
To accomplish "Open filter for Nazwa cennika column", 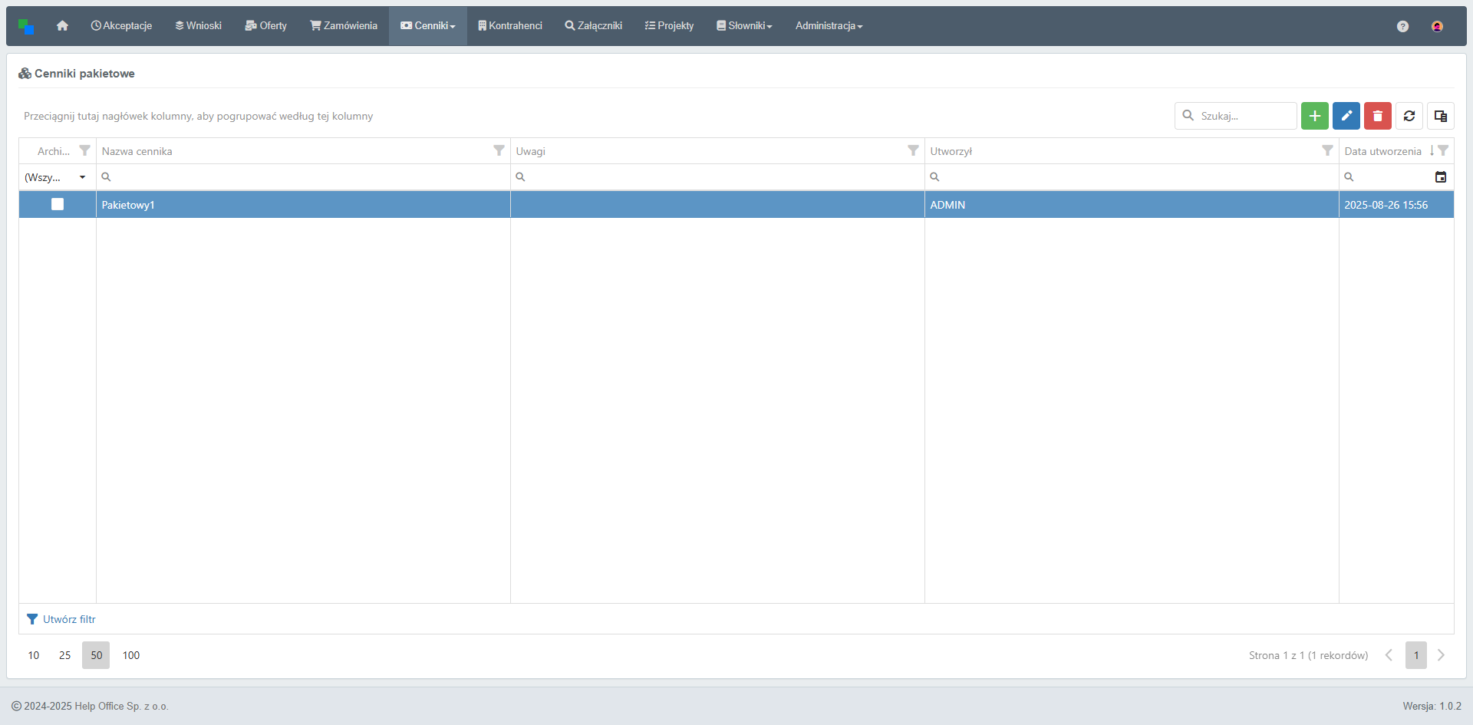I will [x=499, y=151].
